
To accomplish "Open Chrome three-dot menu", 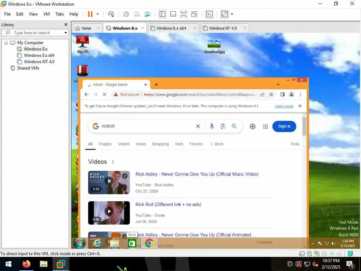I will [x=300, y=95].
